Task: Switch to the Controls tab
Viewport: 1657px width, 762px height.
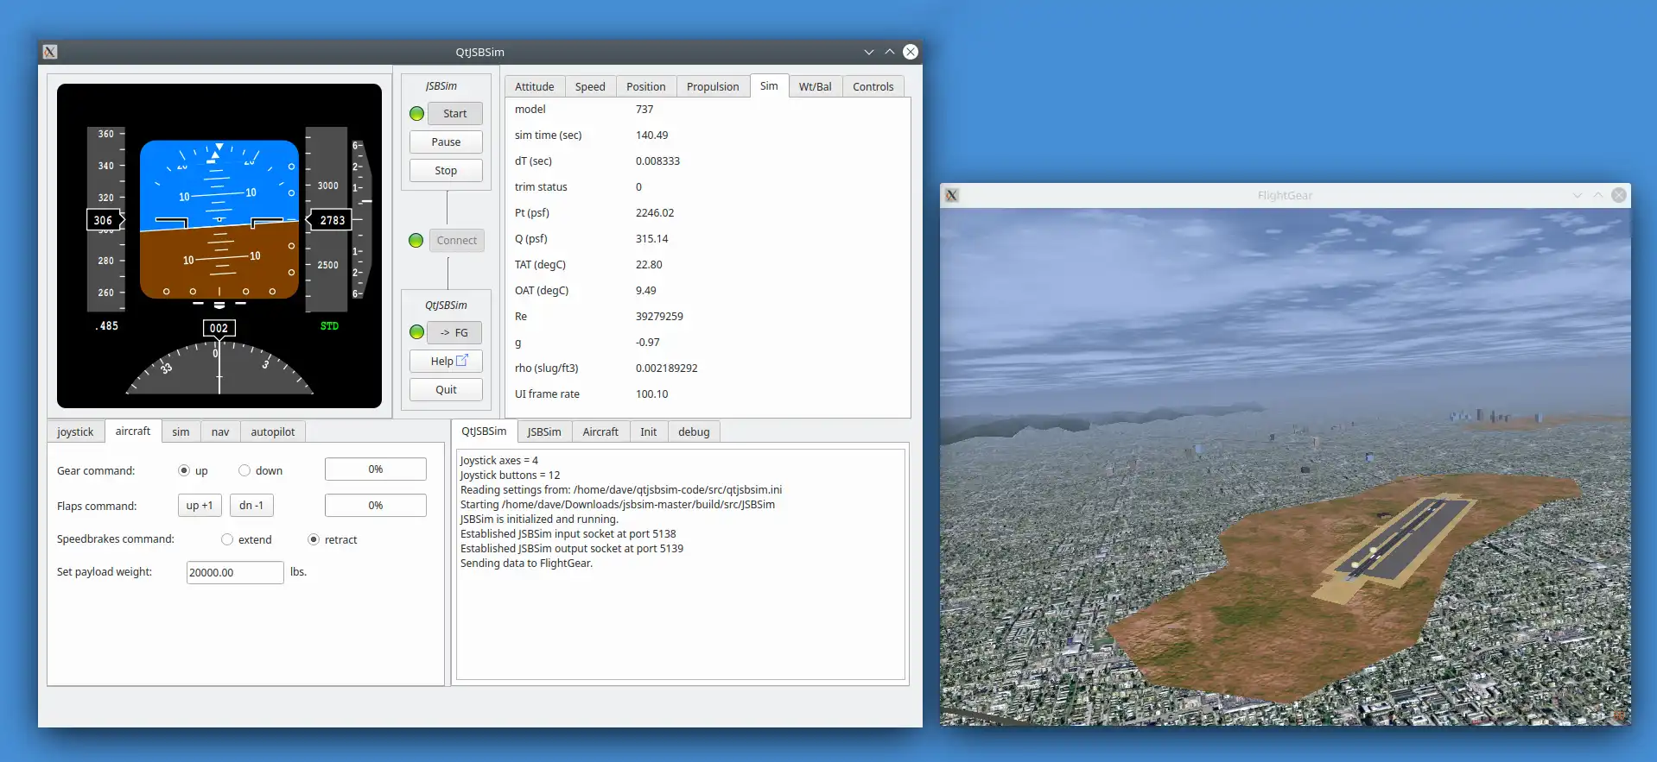Action: click(x=873, y=86)
